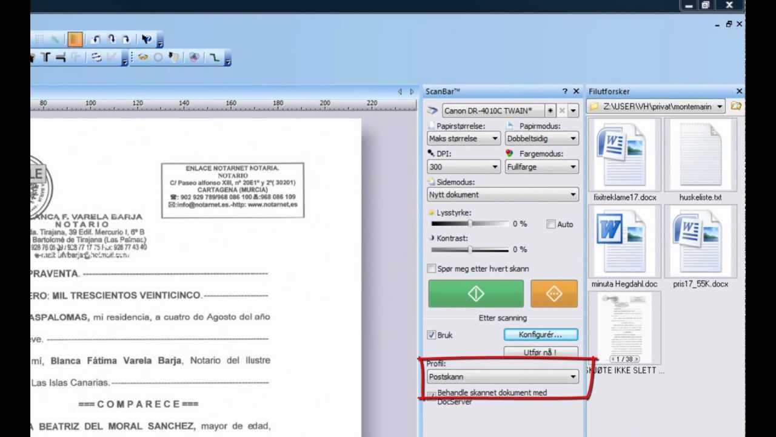Click the highlighted orange page view icon

(75, 40)
